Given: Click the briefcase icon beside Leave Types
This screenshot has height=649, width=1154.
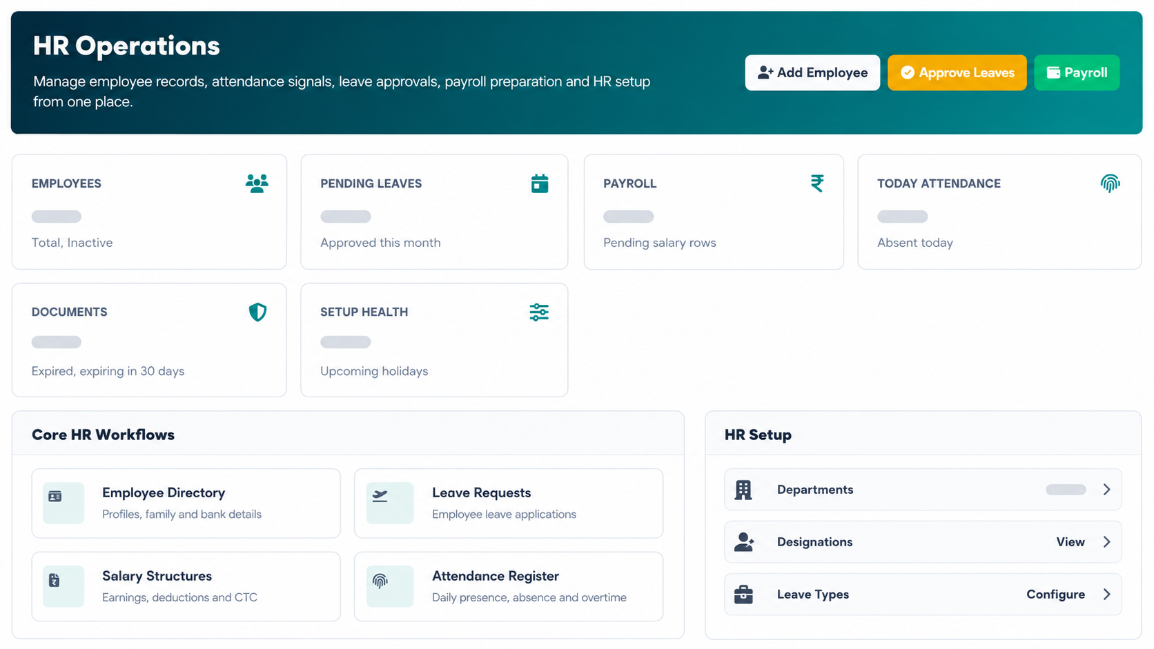Looking at the screenshot, I should pyautogui.click(x=743, y=595).
